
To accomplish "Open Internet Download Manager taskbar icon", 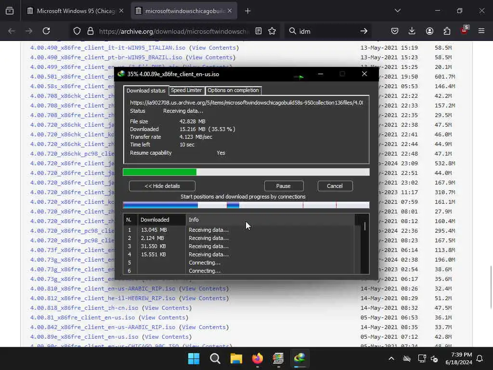I will [299, 358].
